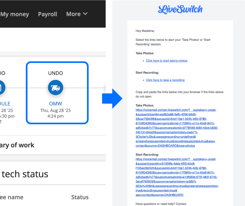Click the OMW truck icon
245x206 pixels.
(56, 88)
